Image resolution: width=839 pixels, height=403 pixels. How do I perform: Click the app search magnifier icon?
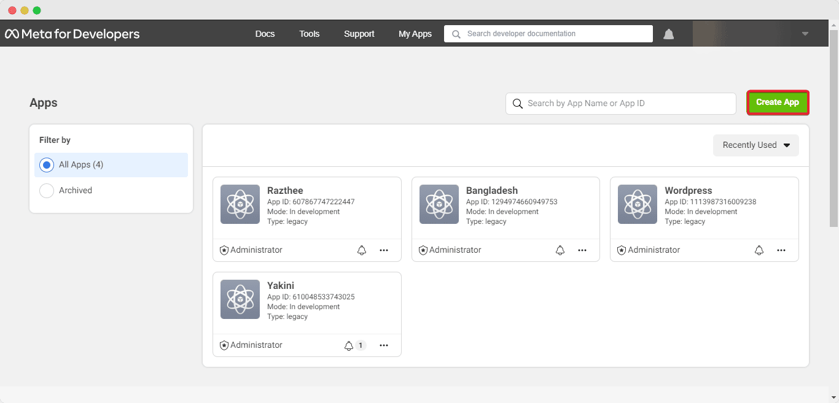click(x=518, y=104)
